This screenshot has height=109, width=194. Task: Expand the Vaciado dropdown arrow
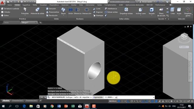[x=152, y=15]
